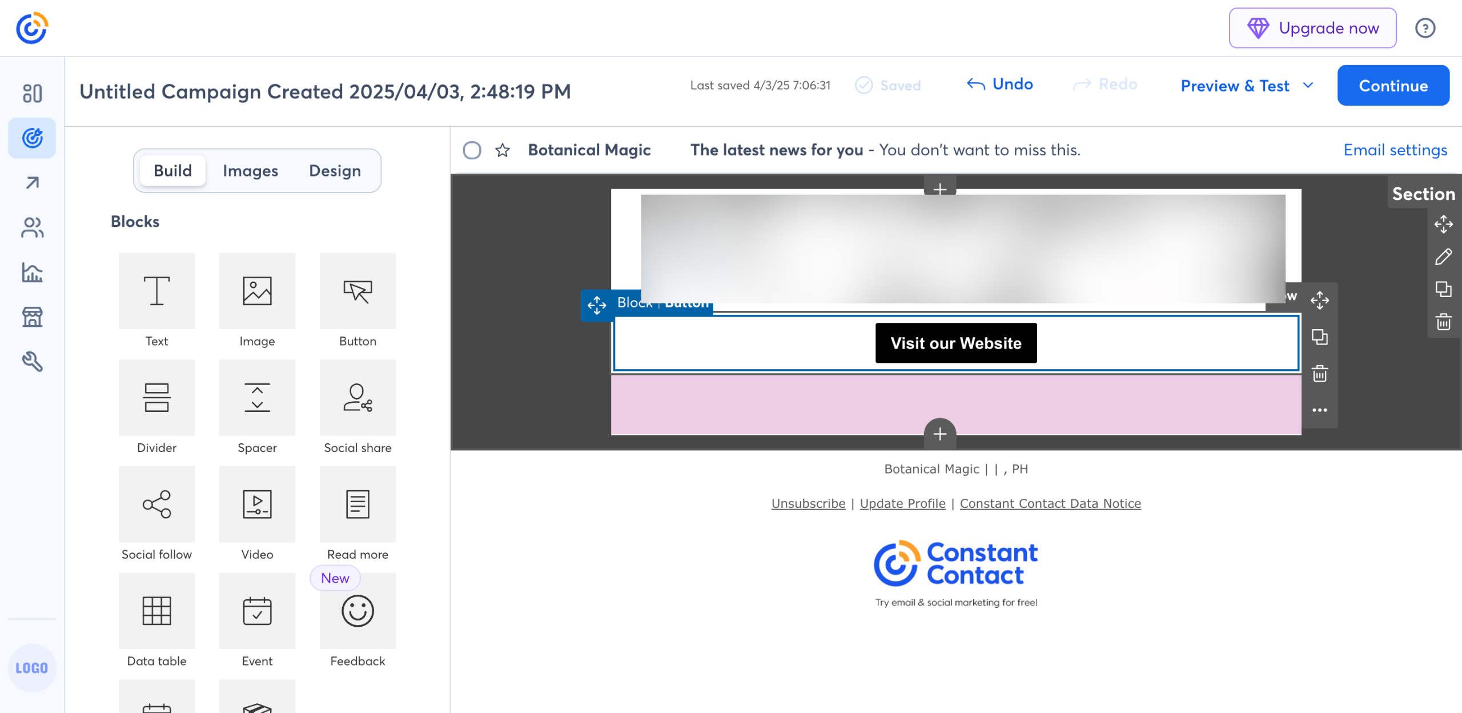1462x713 pixels.
Task: Click the Section trash delete icon
Action: coord(1443,322)
